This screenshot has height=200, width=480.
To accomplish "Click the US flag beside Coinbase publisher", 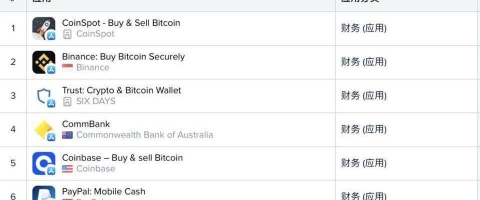I will [67, 168].
